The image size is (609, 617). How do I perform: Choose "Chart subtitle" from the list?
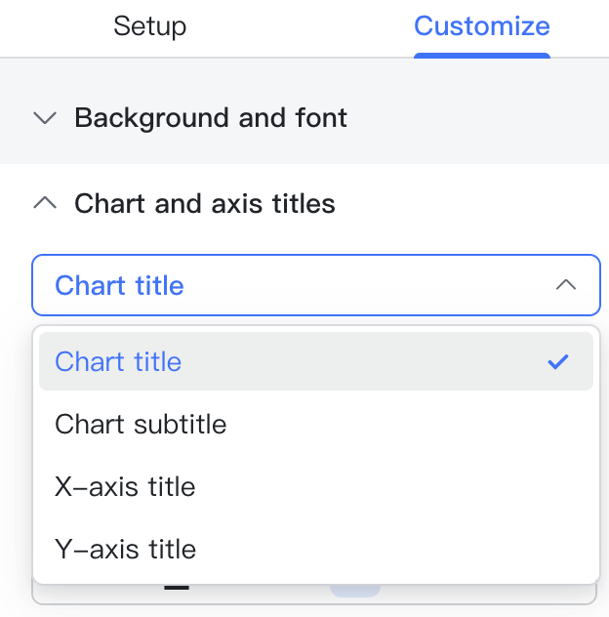click(x=141, y=424)
